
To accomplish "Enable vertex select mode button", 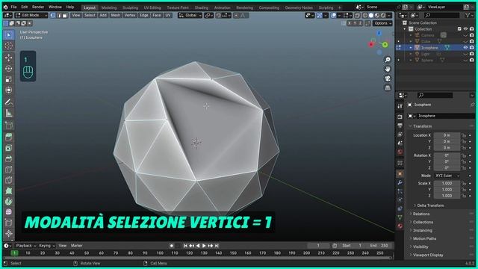I will [x=53, y=15].
